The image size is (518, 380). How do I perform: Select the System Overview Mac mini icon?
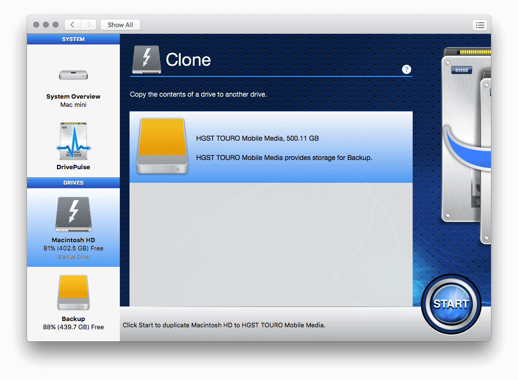click(73, 75)
